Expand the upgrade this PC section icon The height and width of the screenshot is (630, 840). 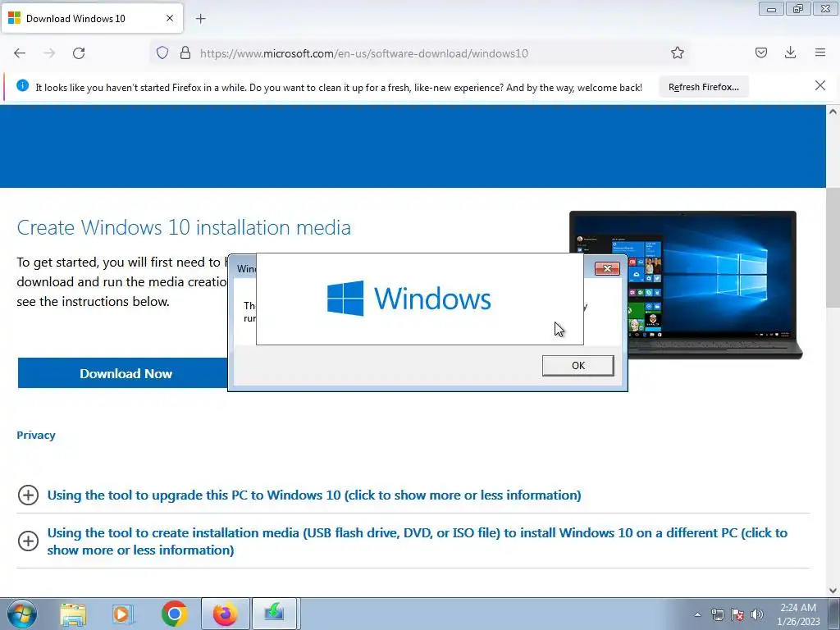28,495
